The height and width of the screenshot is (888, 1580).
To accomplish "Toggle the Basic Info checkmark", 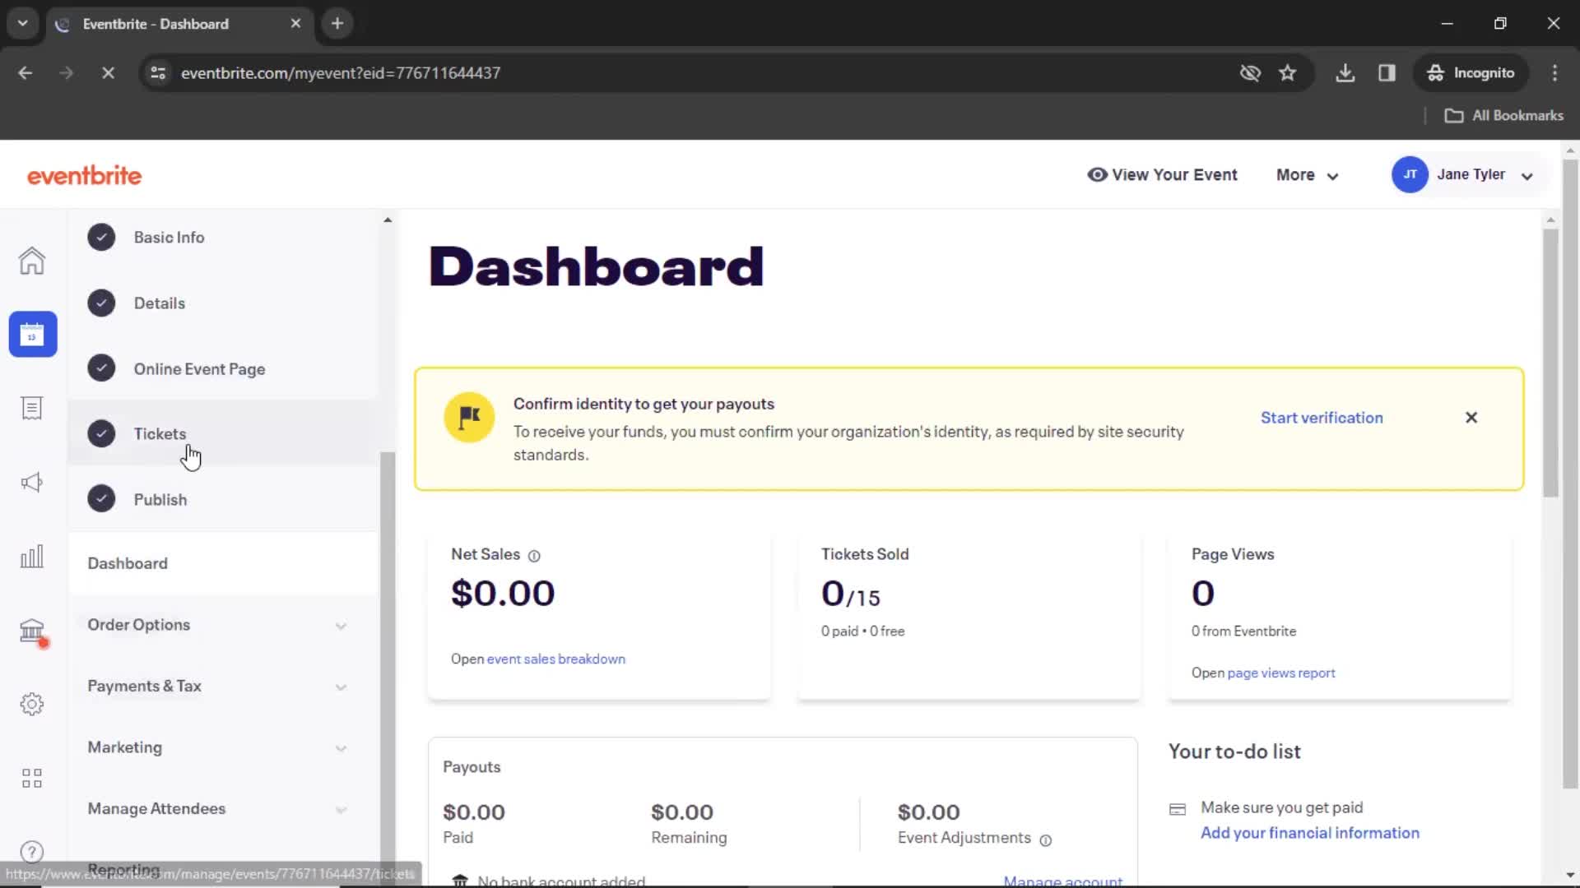I will pos(101,238).
